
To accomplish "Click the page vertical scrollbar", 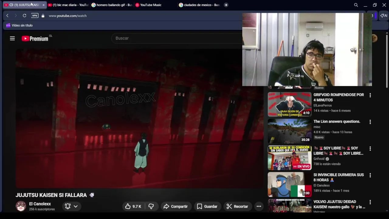I will click(x=387, y=61).
